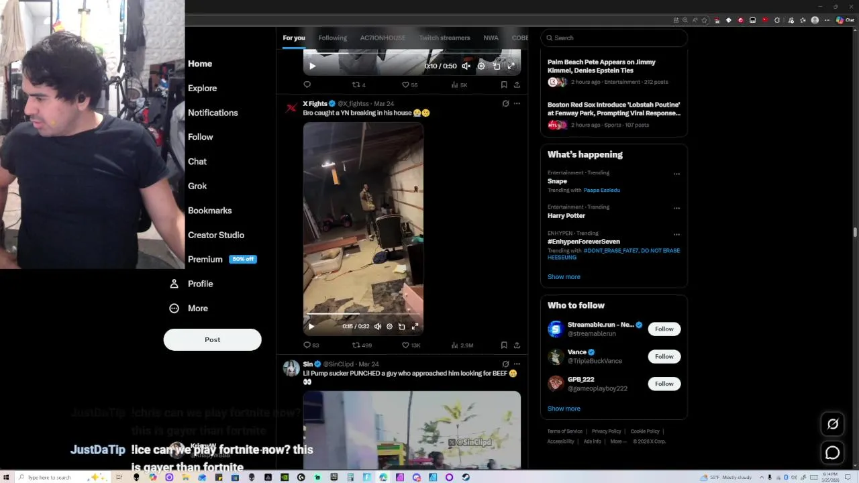This screenshot has width=859, height=483.
Task: Reply to the top post with 4 reposts
Action: tap(307, 85)
